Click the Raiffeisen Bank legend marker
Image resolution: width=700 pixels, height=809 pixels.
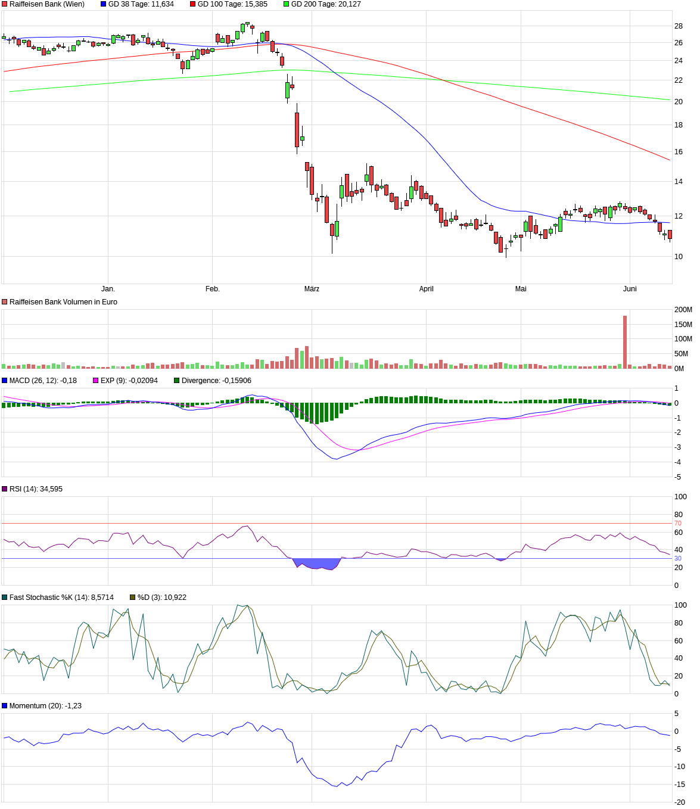pyautogui.click(x=4, y=5)
